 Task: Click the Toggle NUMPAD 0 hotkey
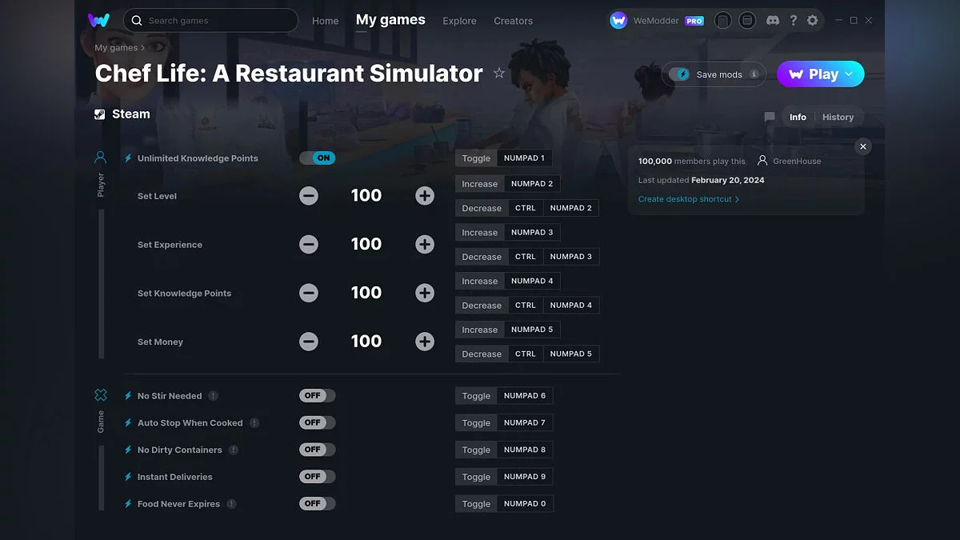pyautogui.click(x=504, y=504)
